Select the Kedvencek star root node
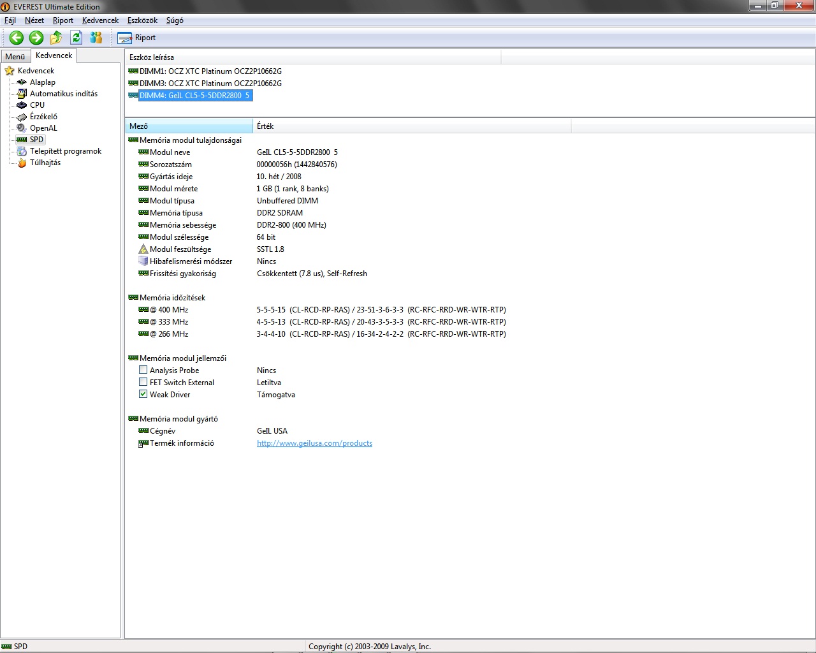The height and width of the screenshot is (653, 816). pos(29,71)
